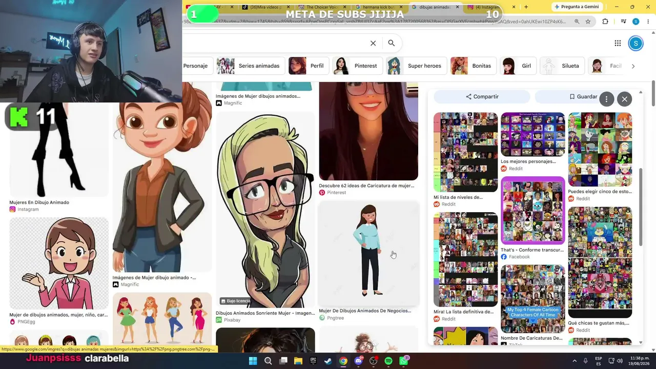The width and height of the screenshot is (656, 369).
Task: Close the image preview panel
Action: (x=624, y=99)
